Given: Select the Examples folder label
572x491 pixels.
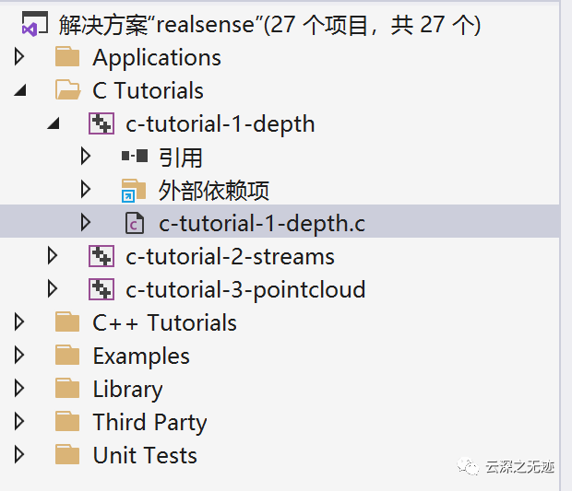Looking at the screenshot, I should click(x=141, y=357).
